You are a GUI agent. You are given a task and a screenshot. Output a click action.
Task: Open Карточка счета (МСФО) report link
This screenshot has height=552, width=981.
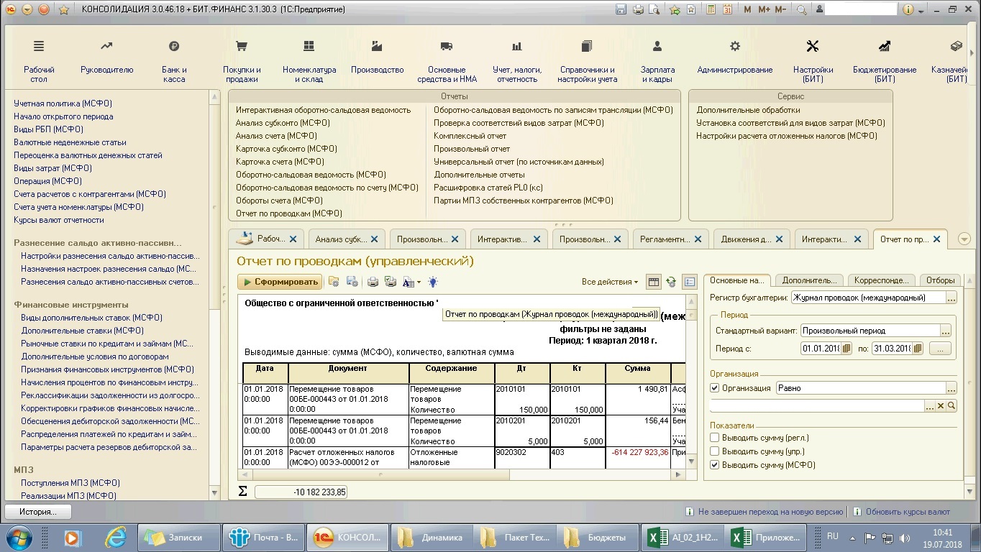[280, 162]
